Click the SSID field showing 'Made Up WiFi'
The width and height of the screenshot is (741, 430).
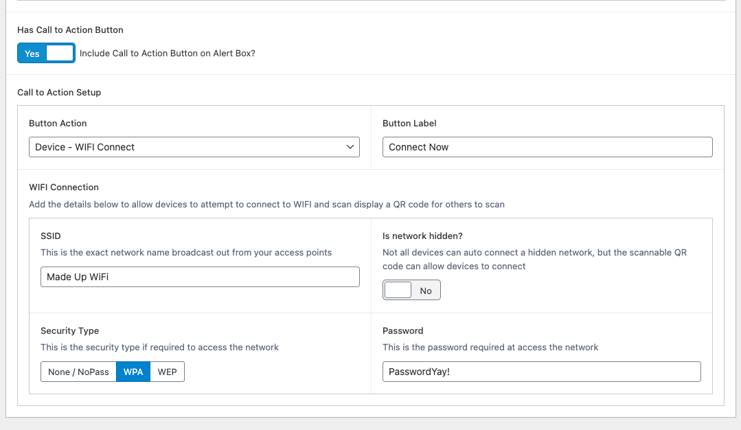pyautogui.click(x=200, y=276)
